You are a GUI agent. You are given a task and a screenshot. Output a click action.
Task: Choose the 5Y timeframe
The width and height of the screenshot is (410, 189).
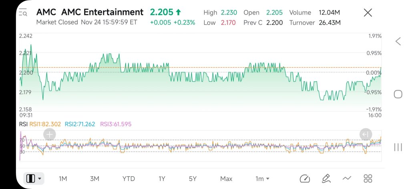193,179
